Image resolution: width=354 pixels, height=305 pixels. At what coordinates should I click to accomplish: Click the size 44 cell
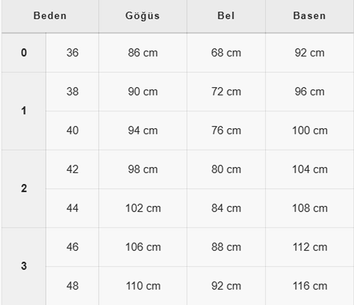coord(72,208)
